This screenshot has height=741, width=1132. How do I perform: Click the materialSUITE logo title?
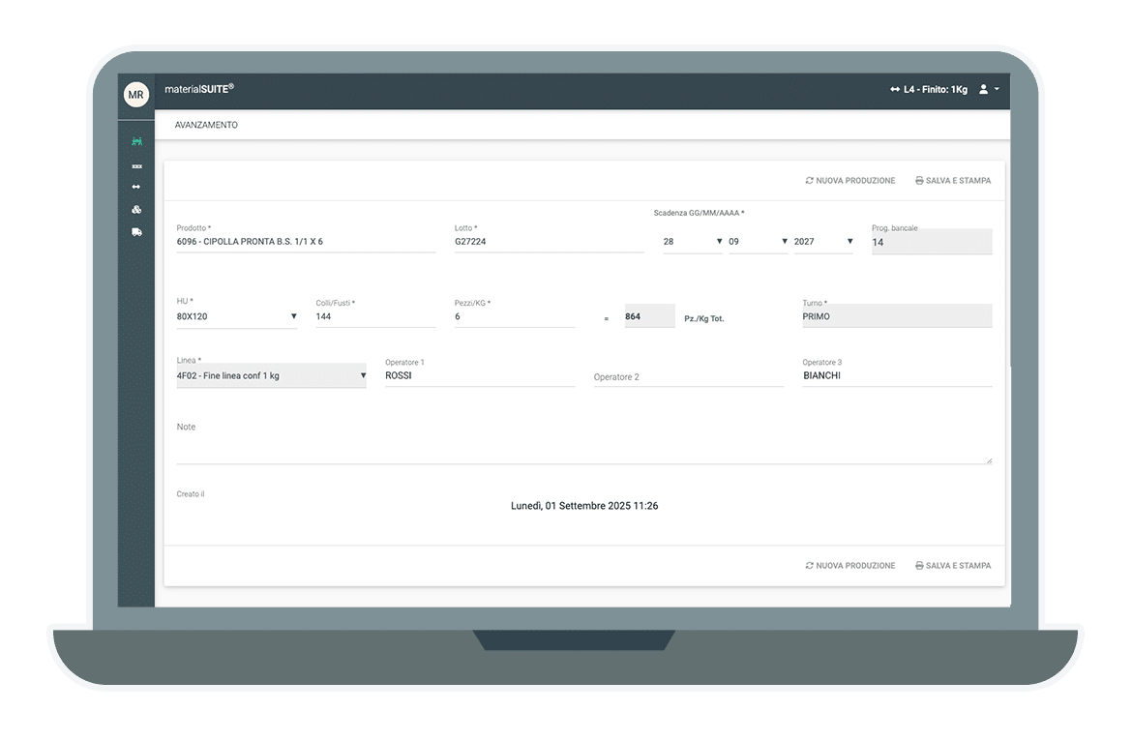click(x=199, y=89)
